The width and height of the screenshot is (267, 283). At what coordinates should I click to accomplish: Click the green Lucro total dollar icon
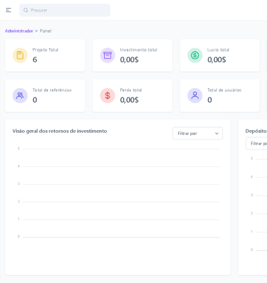(x=195, y=55)
